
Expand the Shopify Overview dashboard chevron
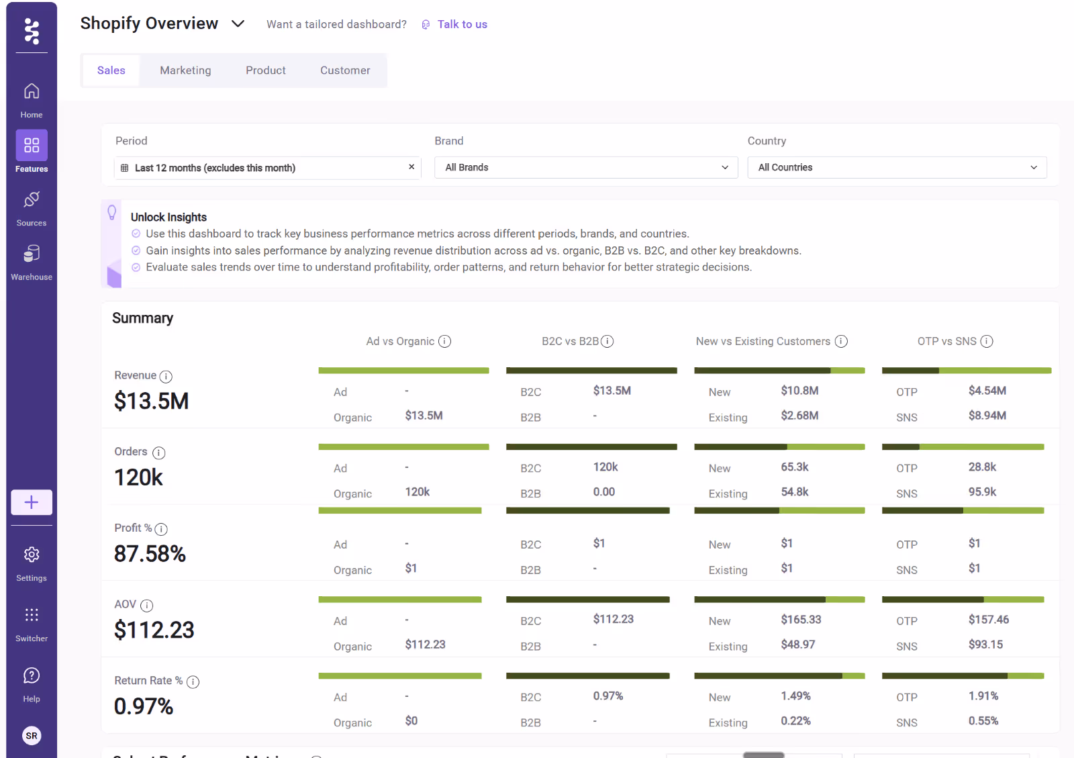click(x=238, y=24)
